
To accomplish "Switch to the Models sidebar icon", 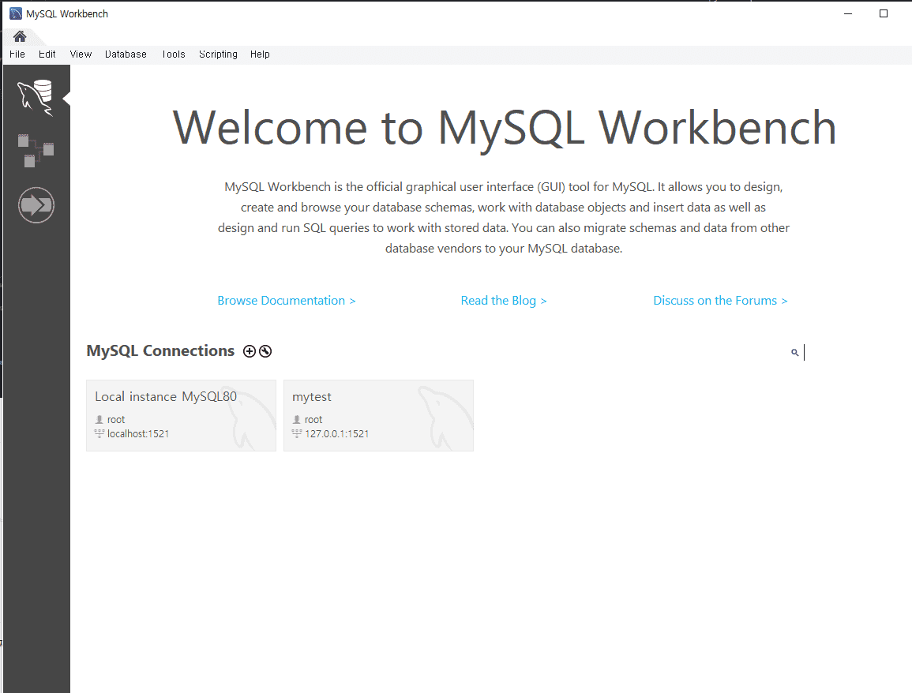I will [x=36, y=151].
